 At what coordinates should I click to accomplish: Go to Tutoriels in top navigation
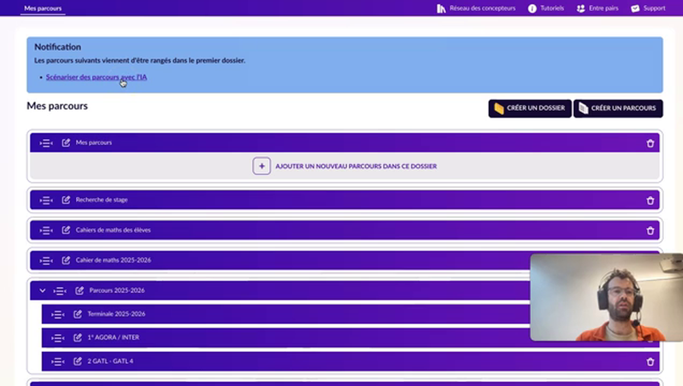point(546,9)
